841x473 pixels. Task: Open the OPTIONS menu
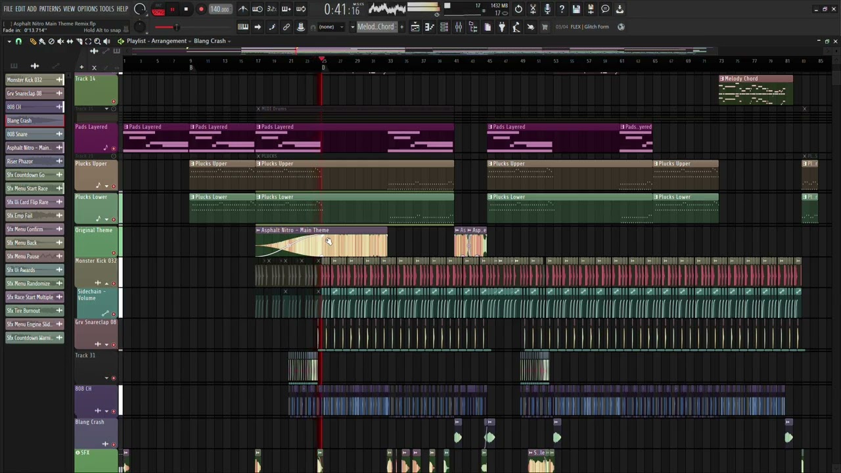pos(87,9)
